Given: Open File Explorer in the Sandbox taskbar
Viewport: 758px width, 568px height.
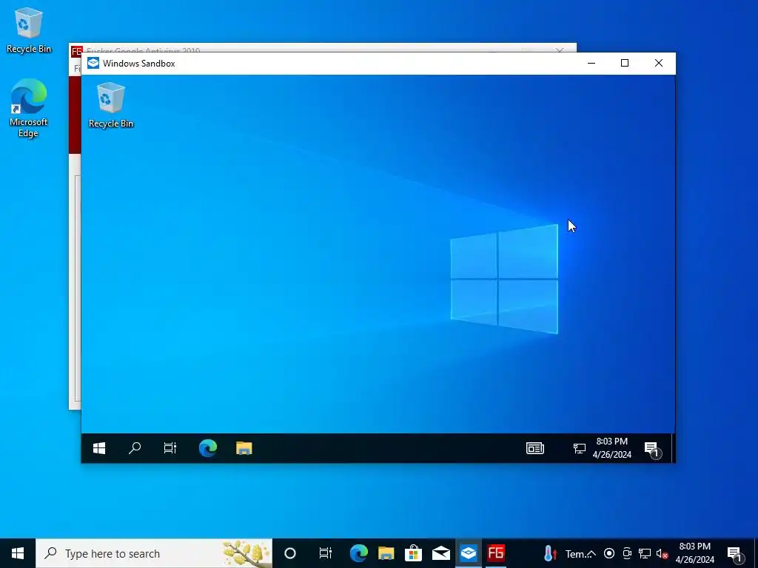Looking at the screenshot, I should tap(244, 448).
